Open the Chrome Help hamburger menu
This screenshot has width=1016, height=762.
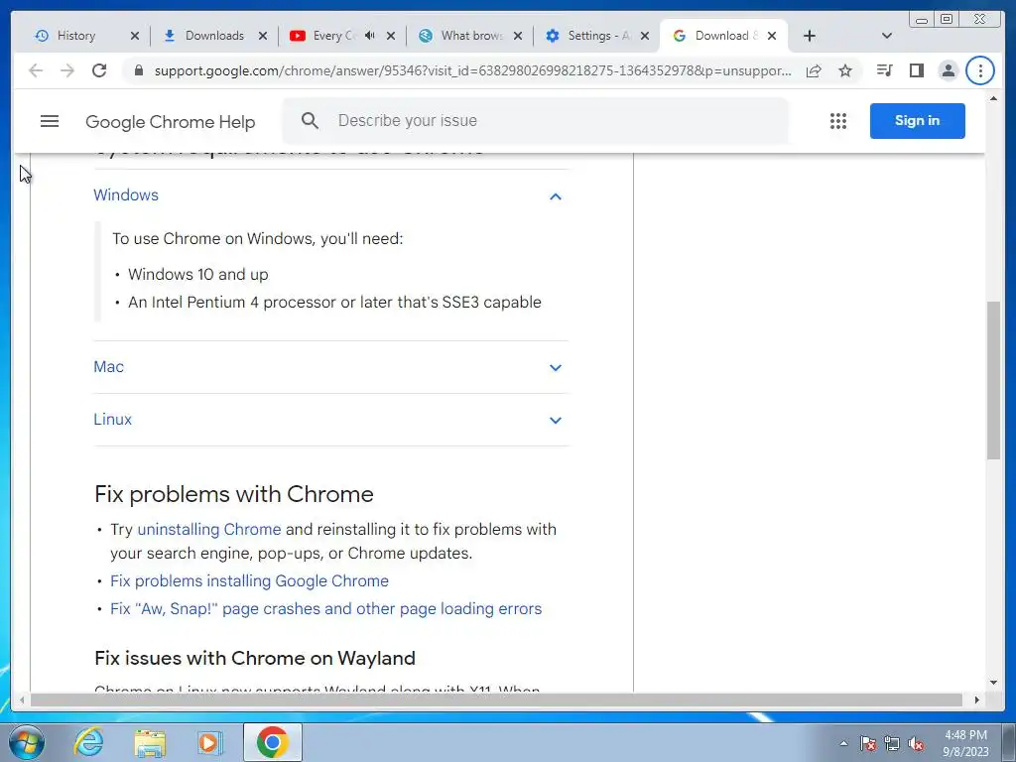pyautogui.click(x=50, y=121)
